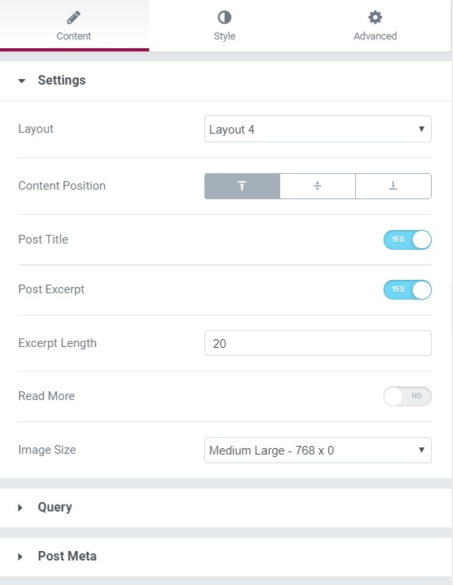Click the Style half-circle icon
Image resolution: width=453 pixels, height=585 pixels.
tap(224, 17)
